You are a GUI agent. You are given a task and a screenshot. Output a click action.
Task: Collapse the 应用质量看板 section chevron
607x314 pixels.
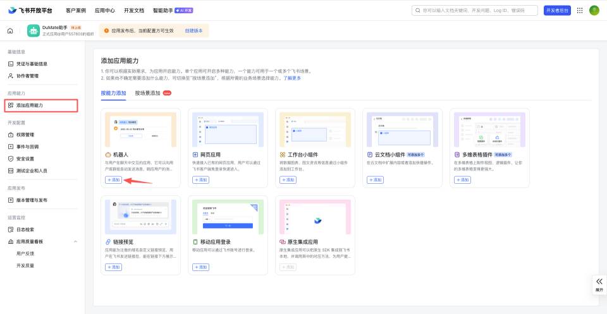pyautogui.click(x=76, y=241)
